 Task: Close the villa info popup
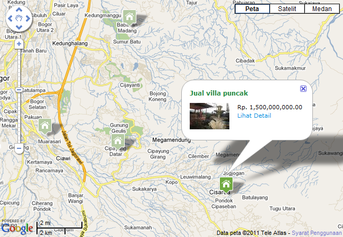[303, 89]
